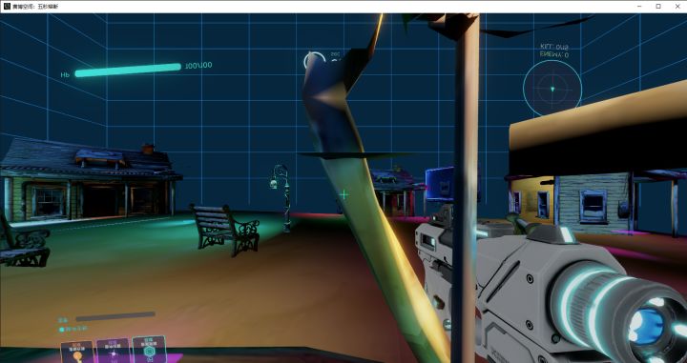Viewport: 687px width, 363px height.
Task: Select the purple spark skill card
Action: coord(114,351)
